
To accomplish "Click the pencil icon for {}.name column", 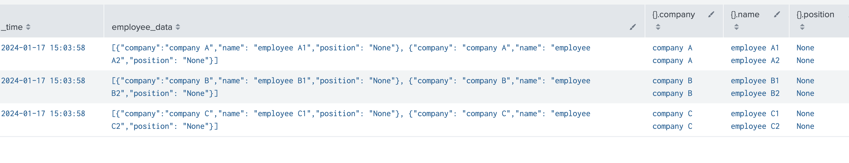I will [777, 14].
